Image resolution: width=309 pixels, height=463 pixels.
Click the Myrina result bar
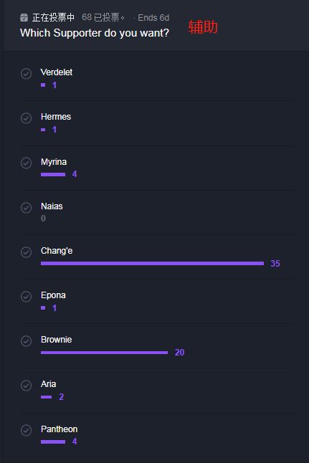pyautogui.click(x=53, y=174)
